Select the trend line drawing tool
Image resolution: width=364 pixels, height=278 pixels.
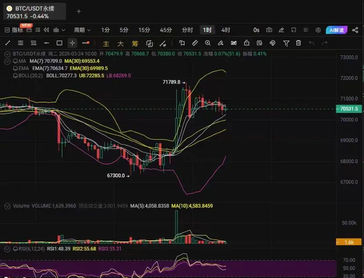tap(7, 43)
